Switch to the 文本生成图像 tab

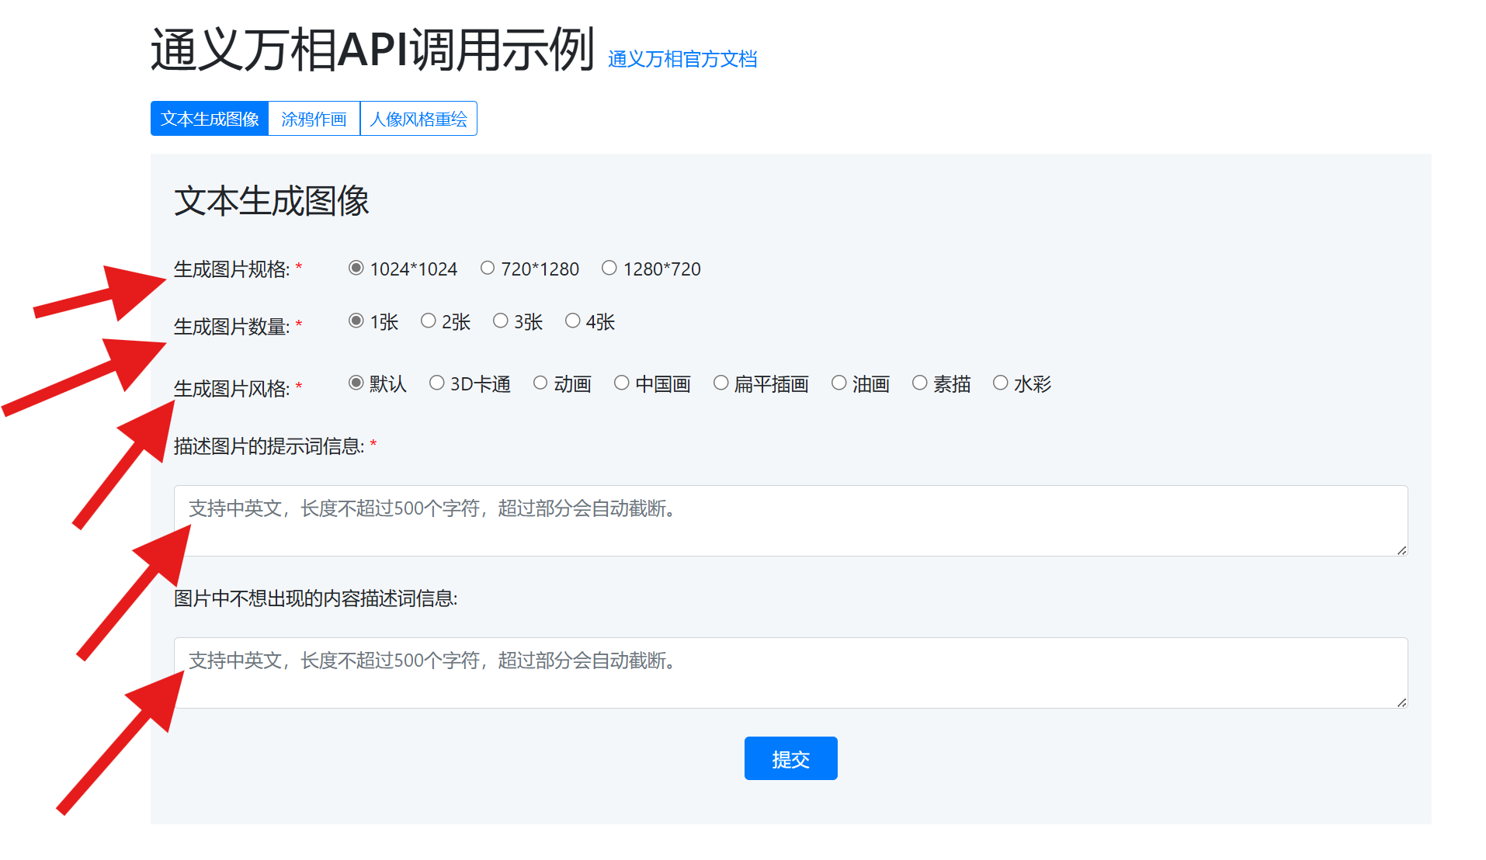point(210,119)
